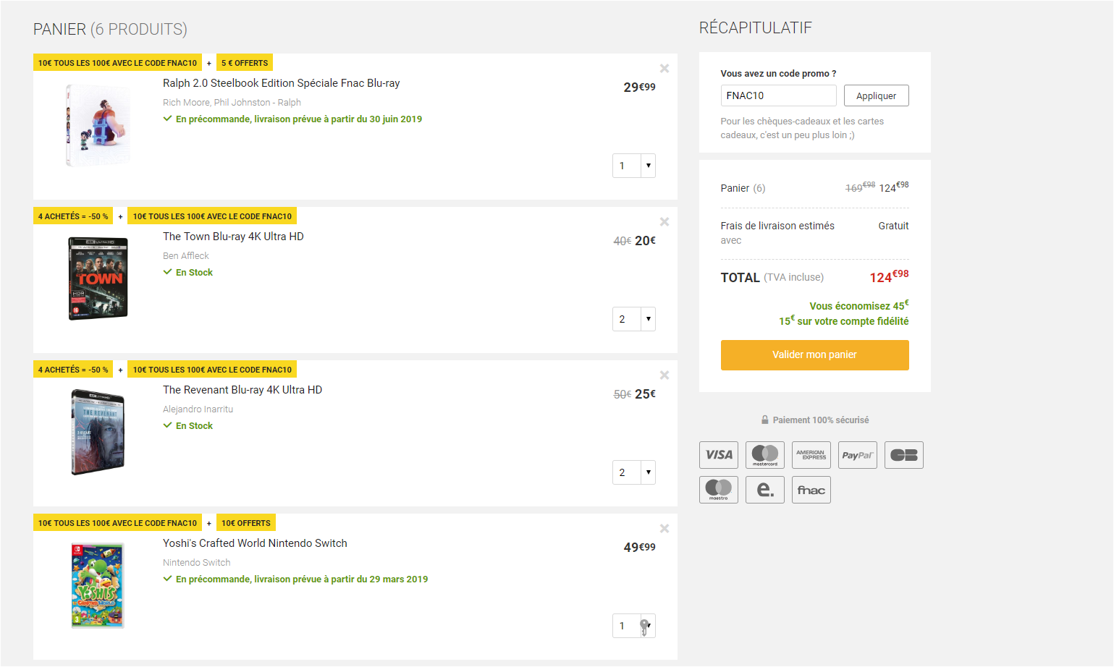Click the American Express icon
Image resolution: width=1114 pixels, height=667 pixels.
(x=811, y=455)
